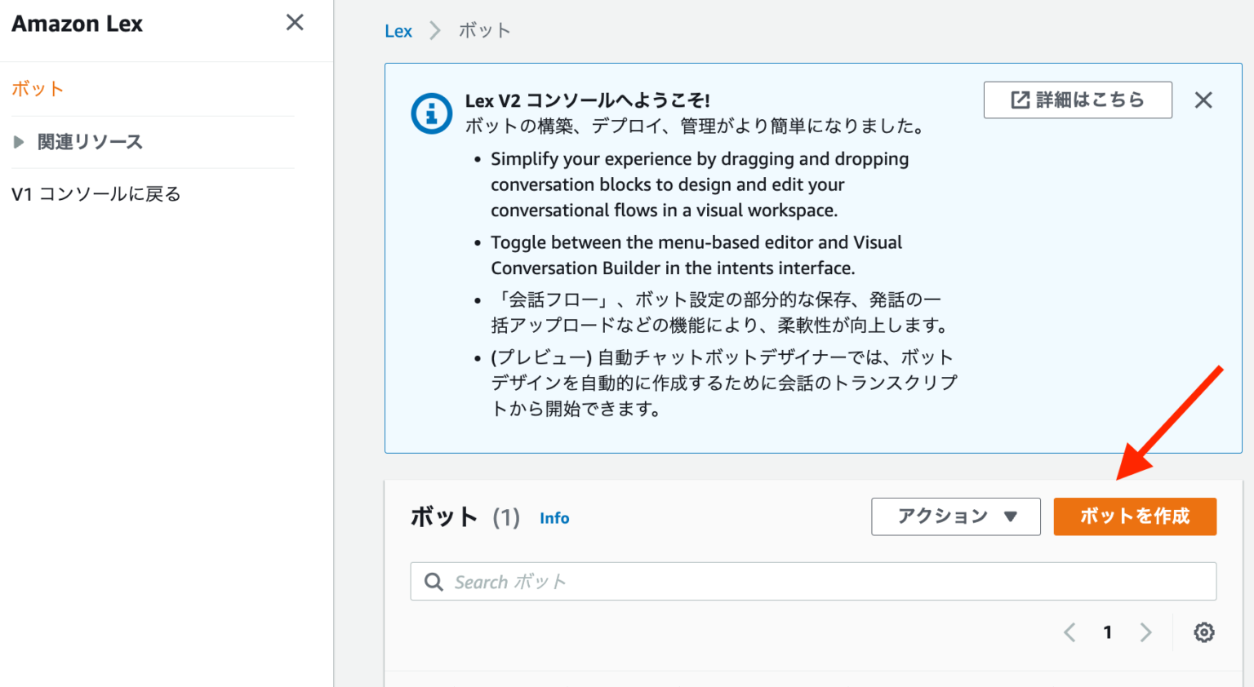This screenshot has height=687, width=1254.
Task: Click the Info link next to ボット (1)
Action: pos(554,517)
